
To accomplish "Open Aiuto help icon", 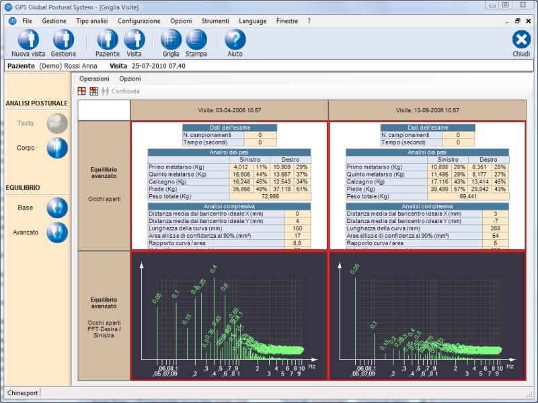I will (x=235, y=40).
